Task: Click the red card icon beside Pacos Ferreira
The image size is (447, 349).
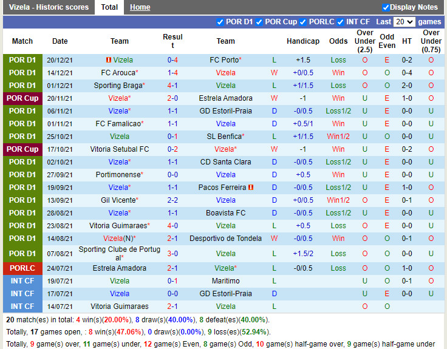Action: (x=251, y=188)
